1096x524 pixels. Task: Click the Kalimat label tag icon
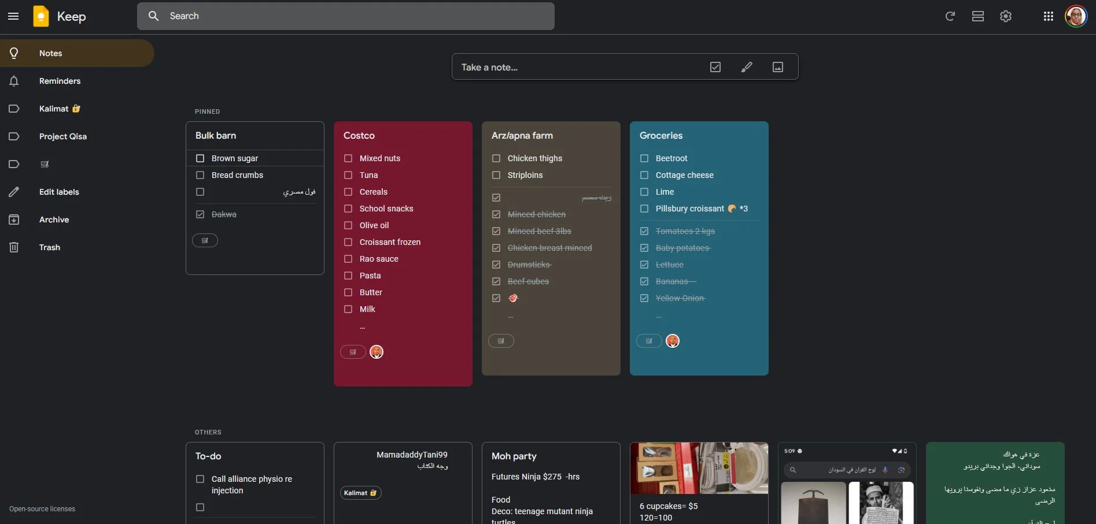click(x=14, y=109)
